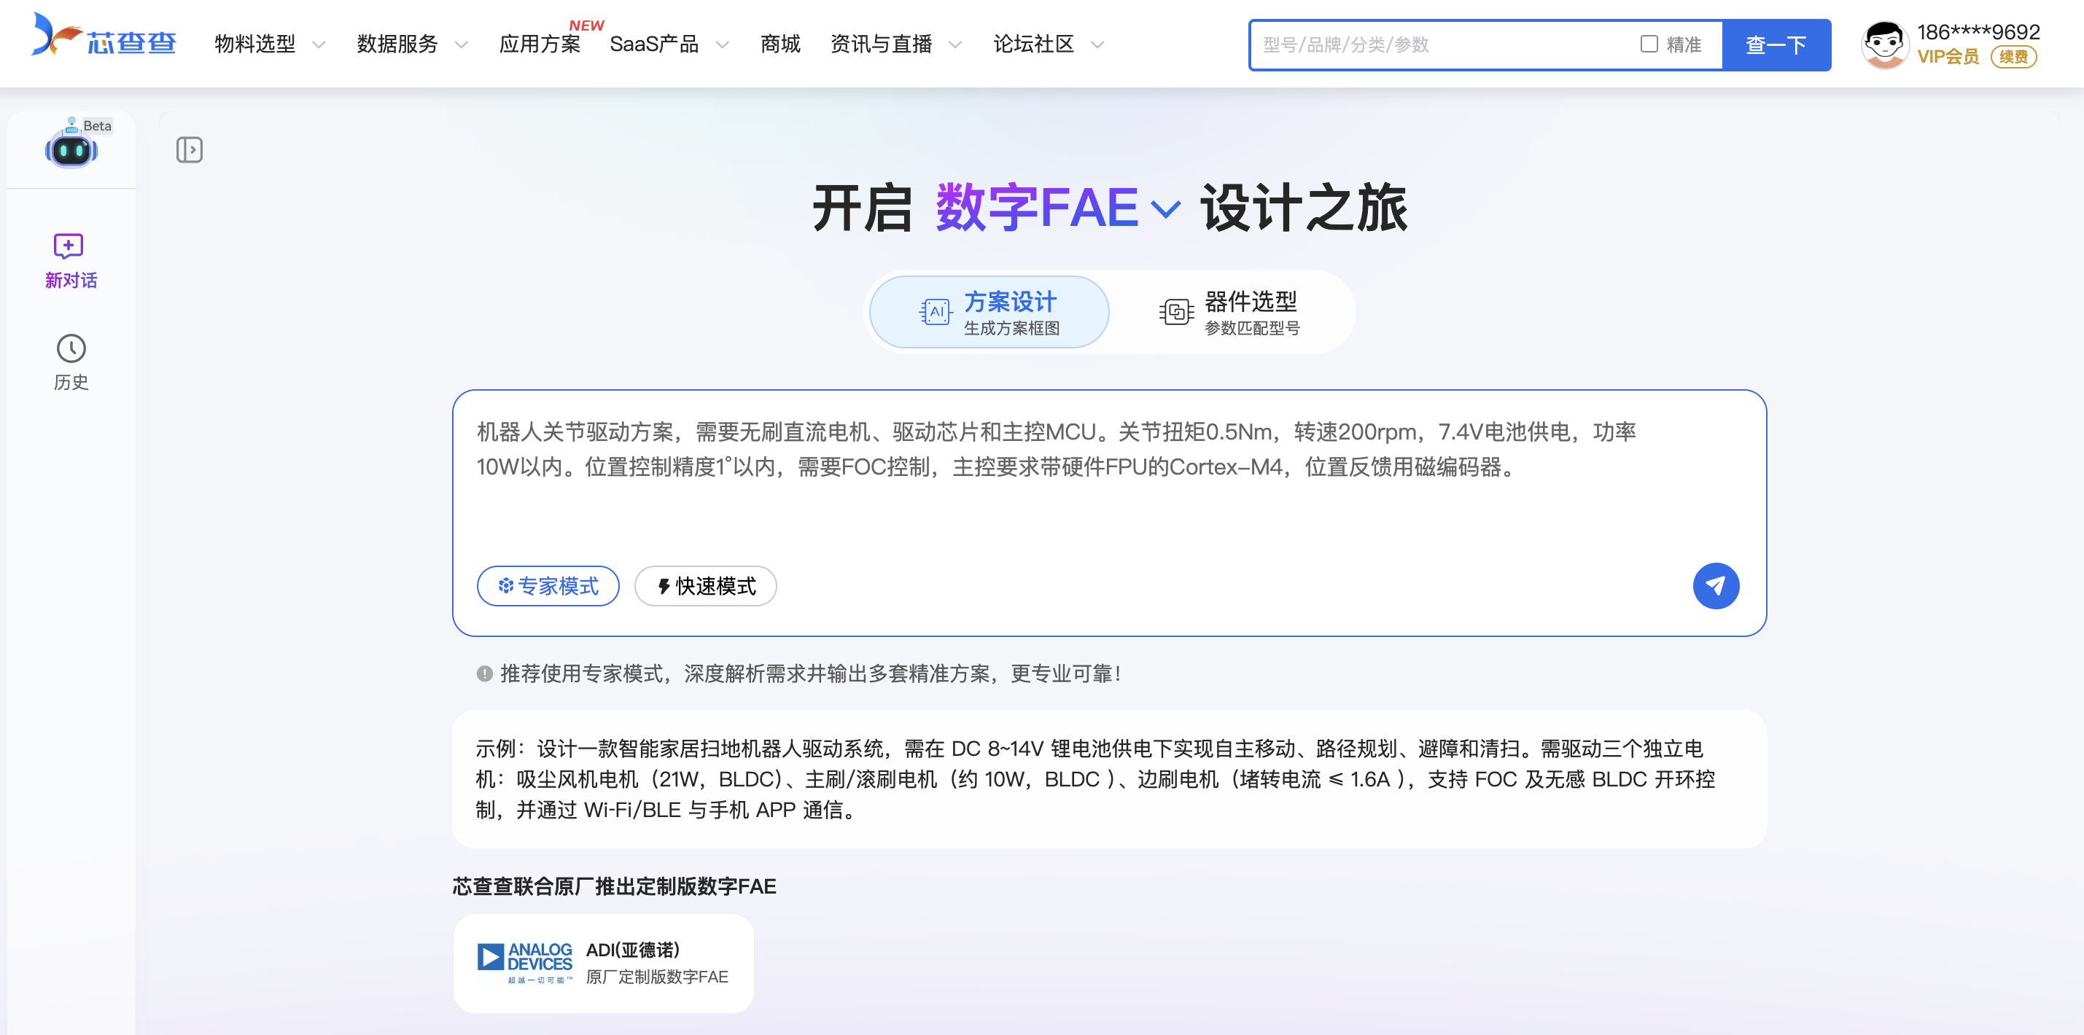Open the ADI(亚德诺) custom FAE card
Screen dimensions: 2084x1035
pos(604,963)
